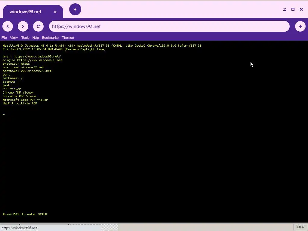Click the Microsoft Edge PDF Viewer line

click(25, 100)
